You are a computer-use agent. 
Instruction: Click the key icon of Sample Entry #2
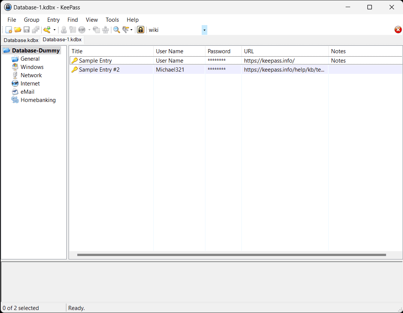tap(75, 70)
